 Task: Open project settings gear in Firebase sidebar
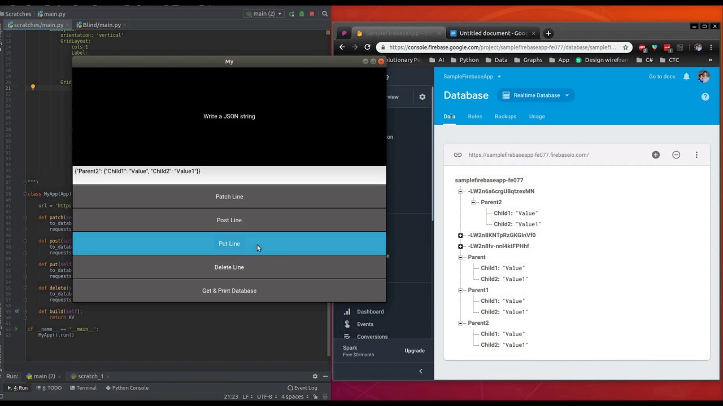click(422, 97)
